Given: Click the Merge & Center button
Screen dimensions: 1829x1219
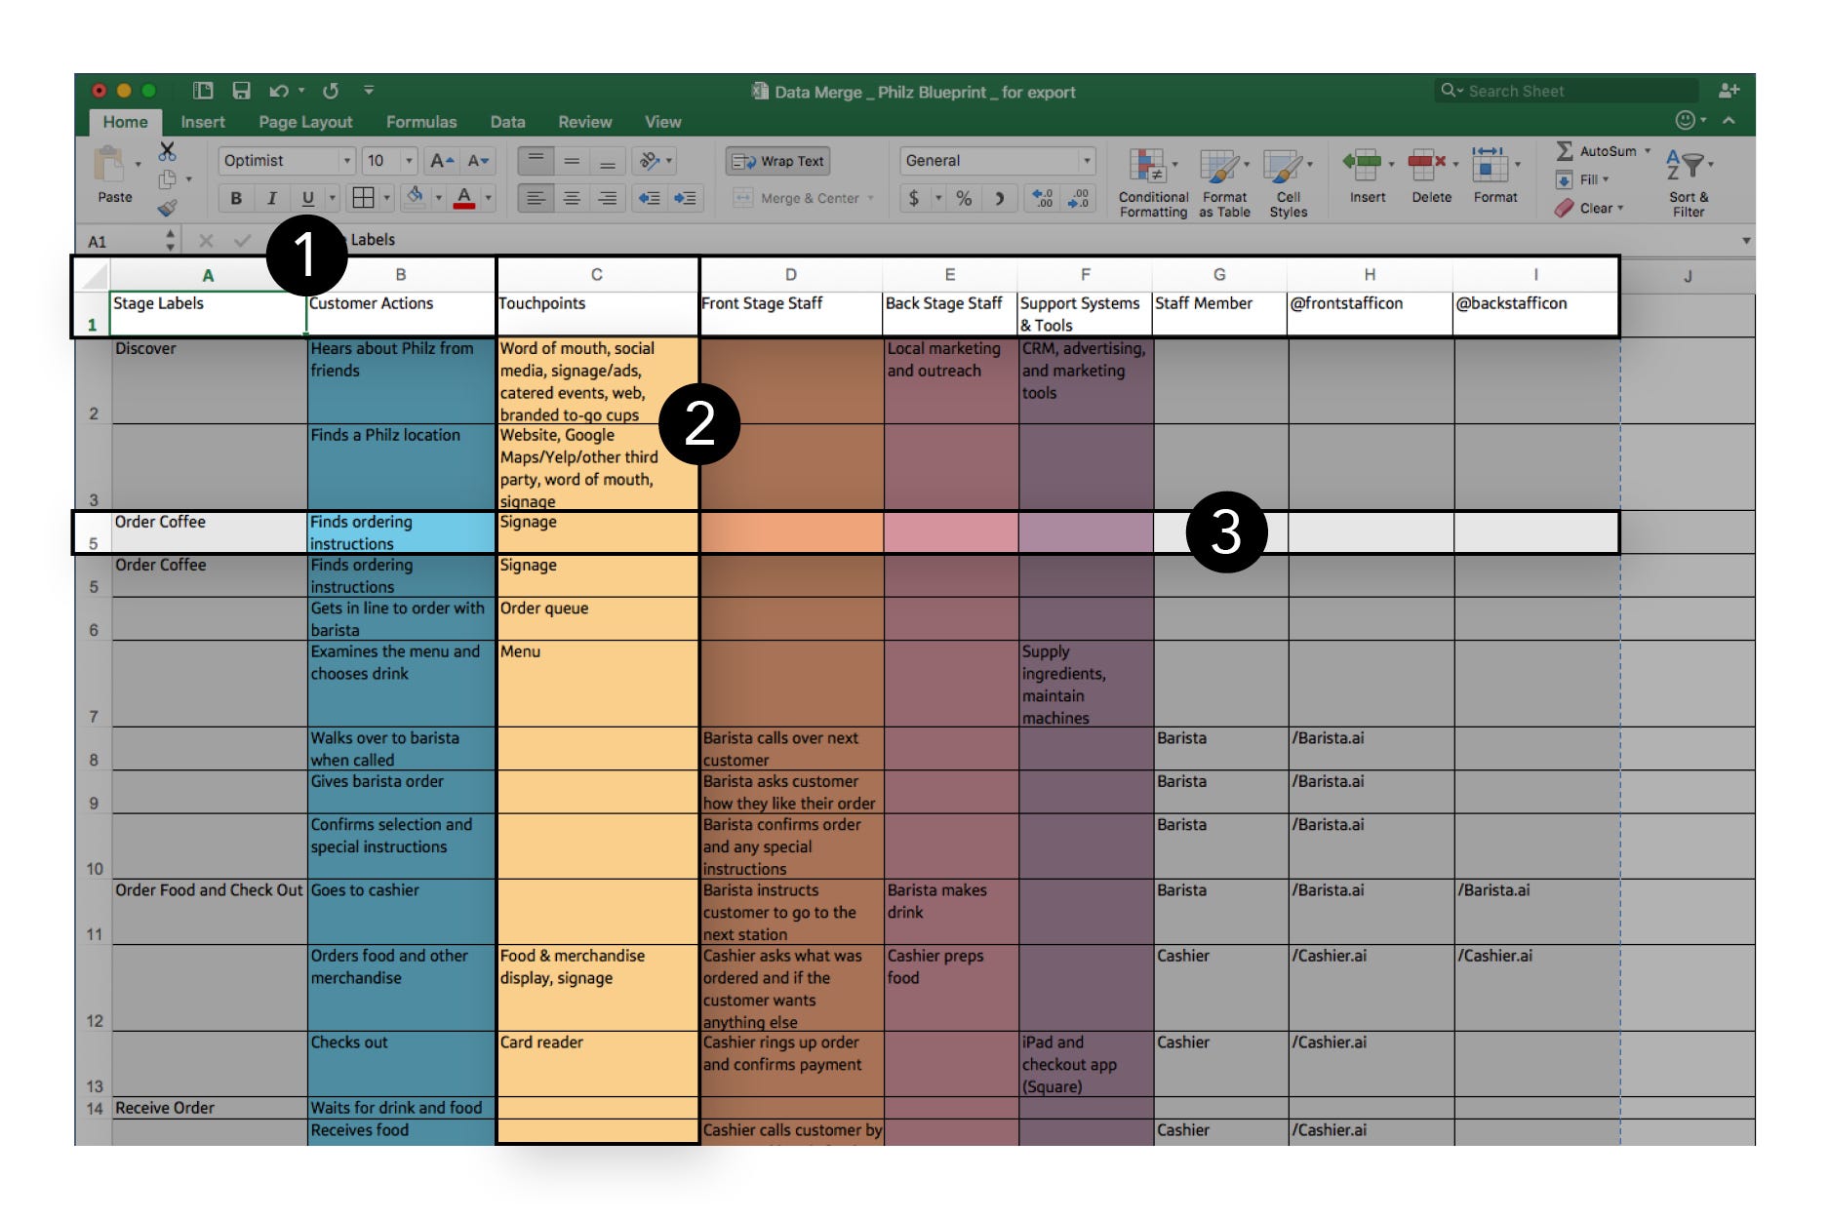Looking at the screenshot, I should [797, 199].
